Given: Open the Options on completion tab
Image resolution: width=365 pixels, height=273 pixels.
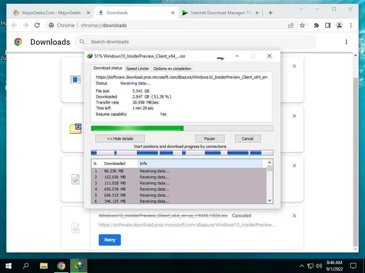Looking at the screenshot, I should [172, 69].
